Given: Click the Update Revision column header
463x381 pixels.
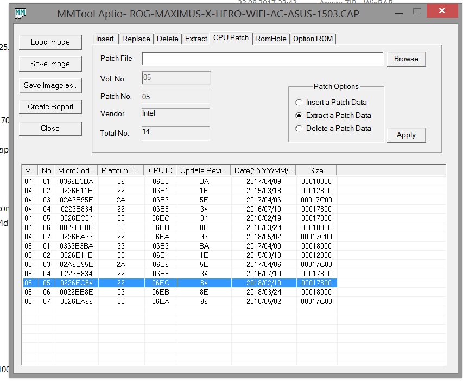Looking at the screenshot, I should (204, 170).
